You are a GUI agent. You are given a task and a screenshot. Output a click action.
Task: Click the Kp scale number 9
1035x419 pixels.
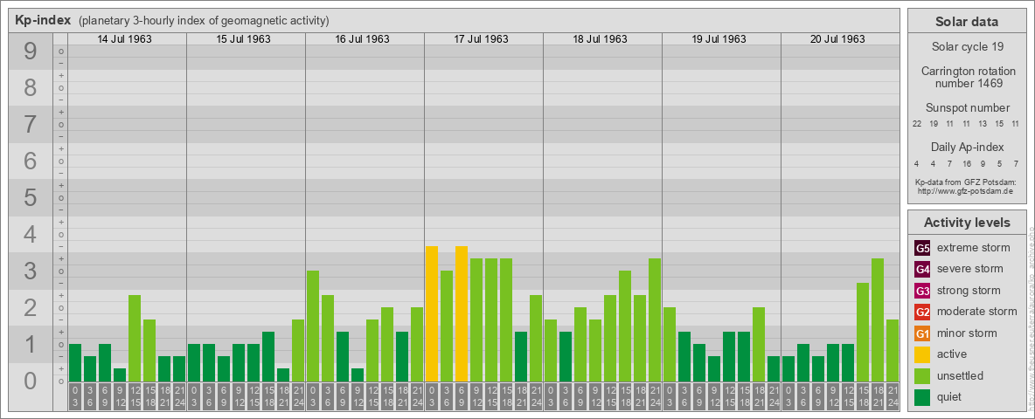pyautogui.click(x=30, y=52)
